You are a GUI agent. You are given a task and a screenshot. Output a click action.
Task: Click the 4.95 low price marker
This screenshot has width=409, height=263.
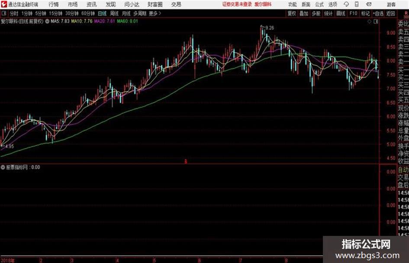click(10, 146)
